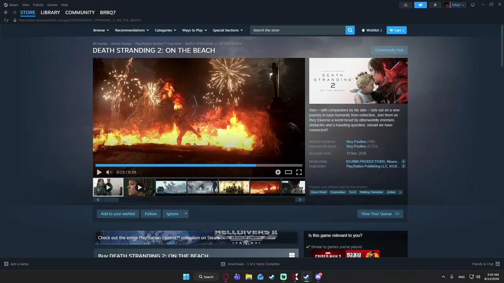The width and height of the screenshot is (504, 283).
Task: Open the Recommendations dropdown
Action: coord(132,30)
